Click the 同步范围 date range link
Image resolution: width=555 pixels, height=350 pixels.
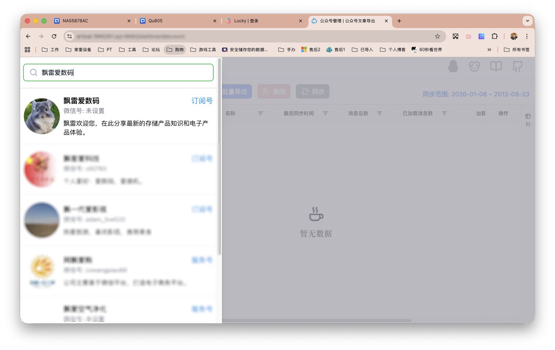(476, 94)
